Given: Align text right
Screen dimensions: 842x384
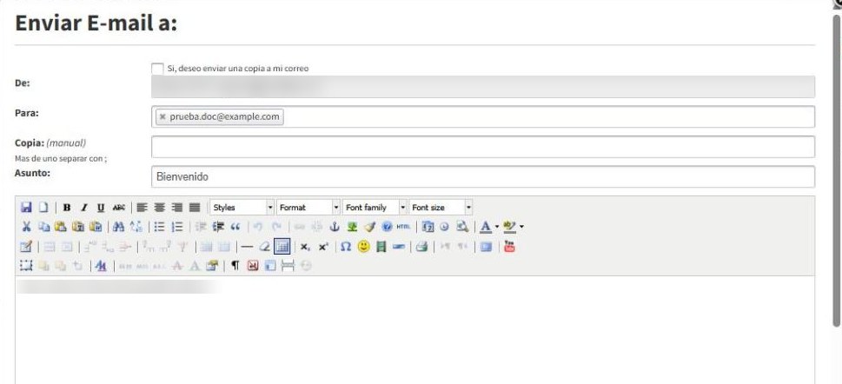Looking at the screenshot, I should click(x=176, y=208).
